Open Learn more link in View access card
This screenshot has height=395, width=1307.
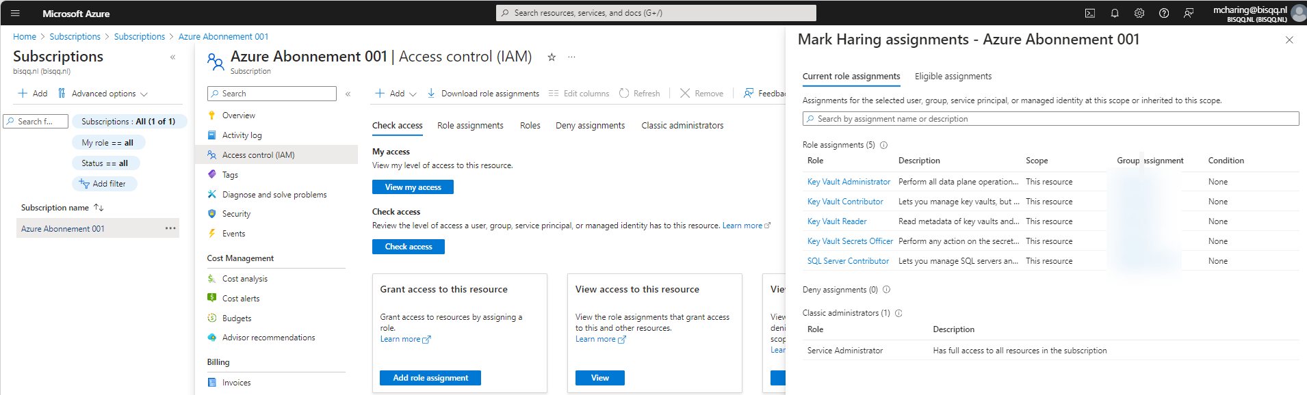[x=600, y=339]
